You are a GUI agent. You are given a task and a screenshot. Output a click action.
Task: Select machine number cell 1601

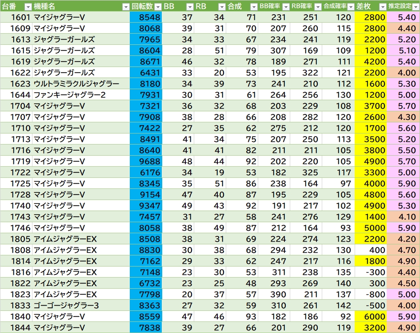16,17
